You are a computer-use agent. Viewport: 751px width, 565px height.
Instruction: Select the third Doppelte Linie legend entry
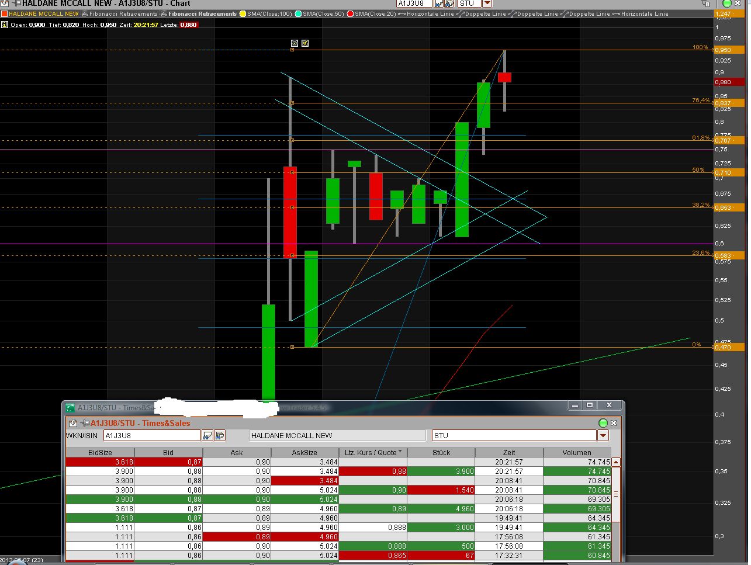[586, 13]
